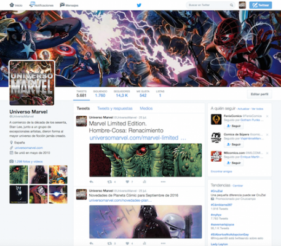Open green Man-Thing media thumbnail in sidebar
The height and width of the screenshot is (246, 281).
pyautogui.click(x=18, y=175)
